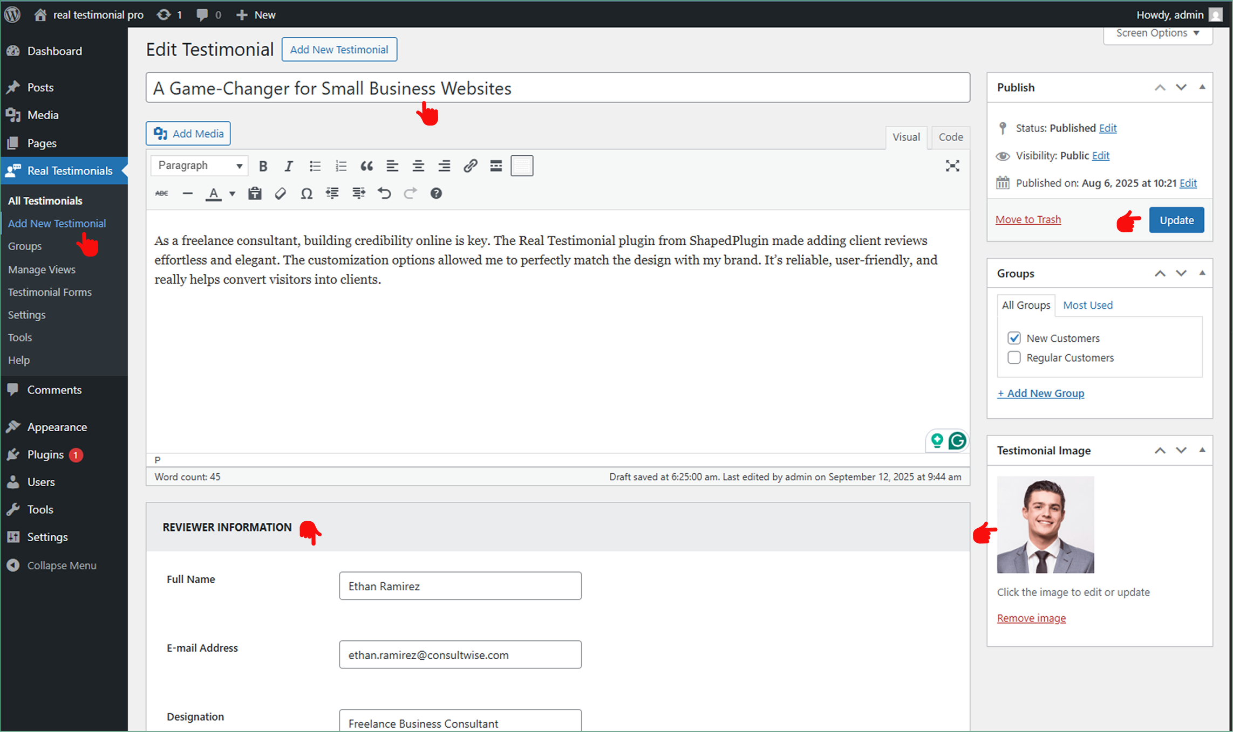This screenshot has height=732, width=1233.
Task: Expand Screen Options panel
Action: (1157, 33)
